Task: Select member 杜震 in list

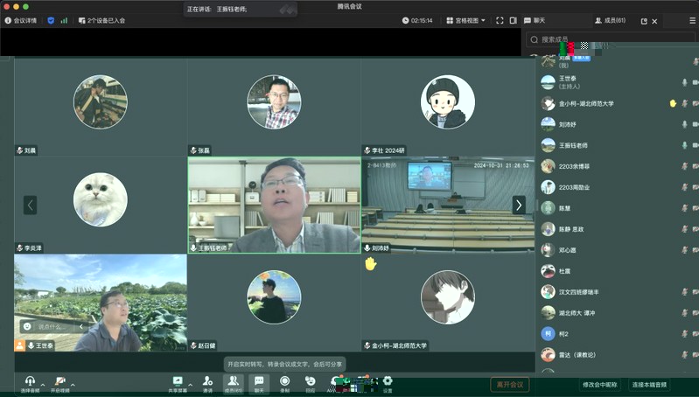Action: pyautogui.click(x=618, y=271)
